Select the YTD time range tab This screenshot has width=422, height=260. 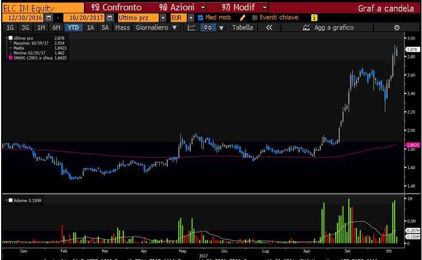(73, 27)
